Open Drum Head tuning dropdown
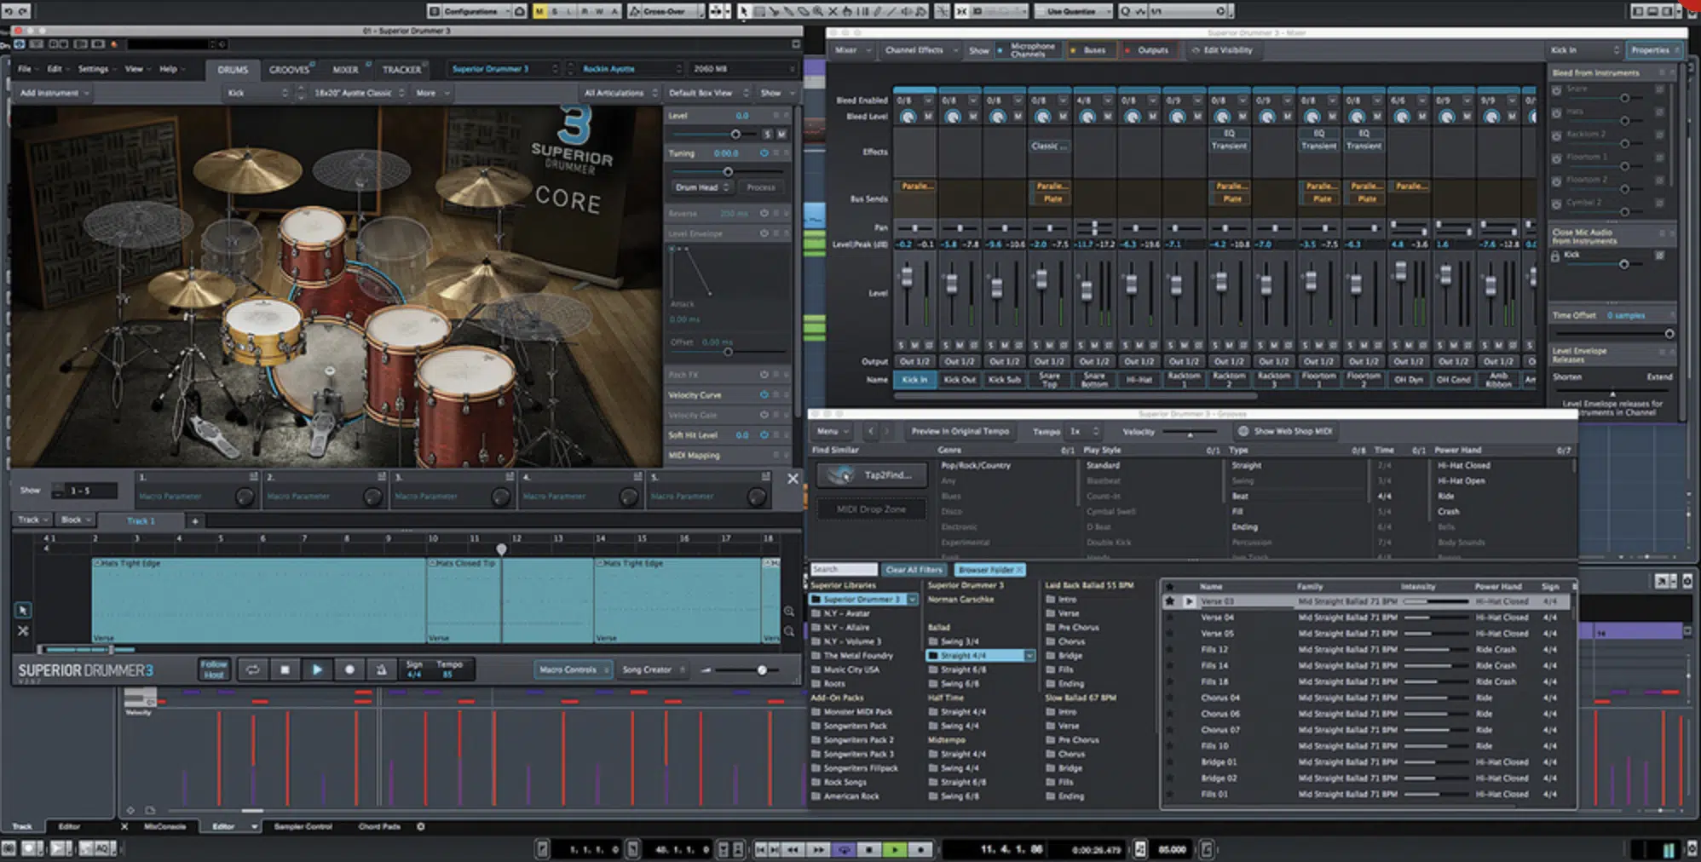Image resolution: width=1701 pixels, height=862 pixels. [x=702, y=187]
